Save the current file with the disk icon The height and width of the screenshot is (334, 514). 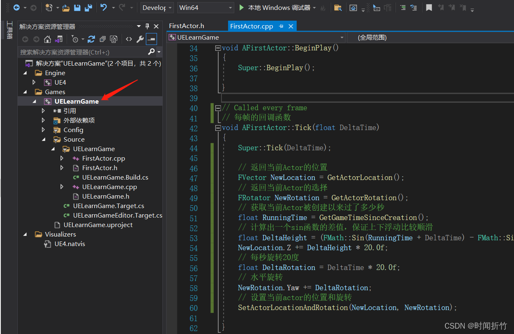pyautogui.click(x=77, y=7)
